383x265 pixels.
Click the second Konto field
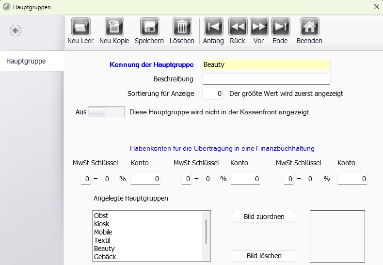point(245,179)
